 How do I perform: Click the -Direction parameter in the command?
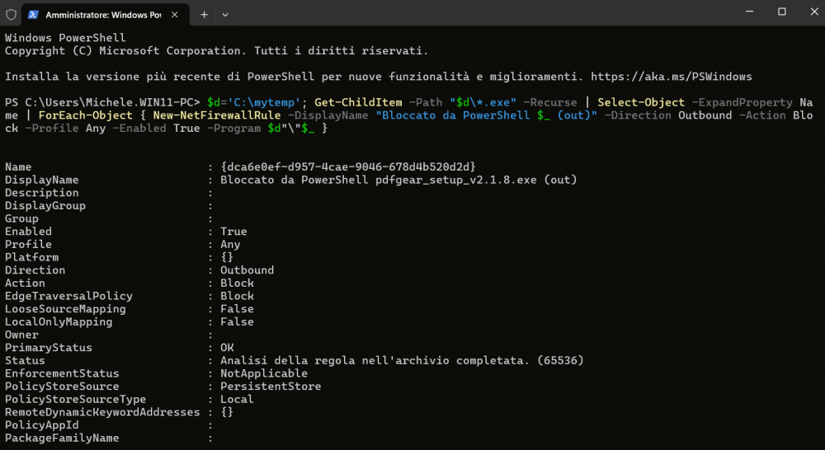[638, 115]
